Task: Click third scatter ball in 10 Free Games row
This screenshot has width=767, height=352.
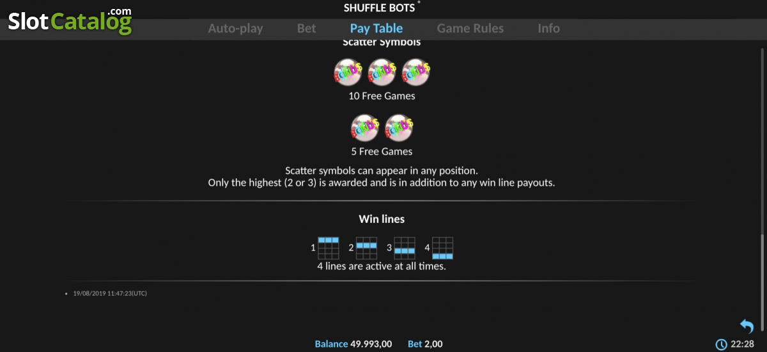Action: pos(416,72)
